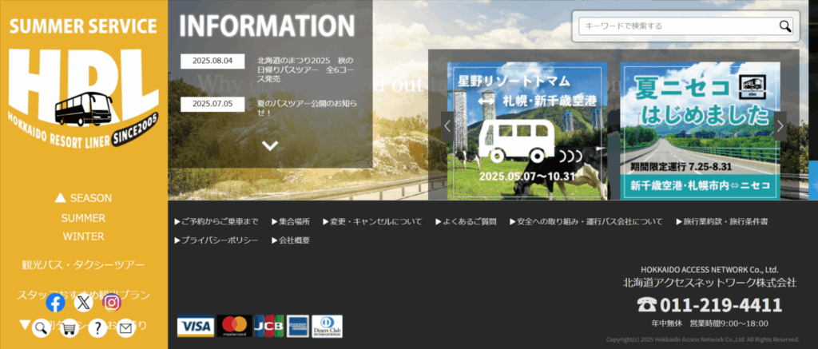
Task: Show the previous banner with left arrow
Action: click(447, 125)
